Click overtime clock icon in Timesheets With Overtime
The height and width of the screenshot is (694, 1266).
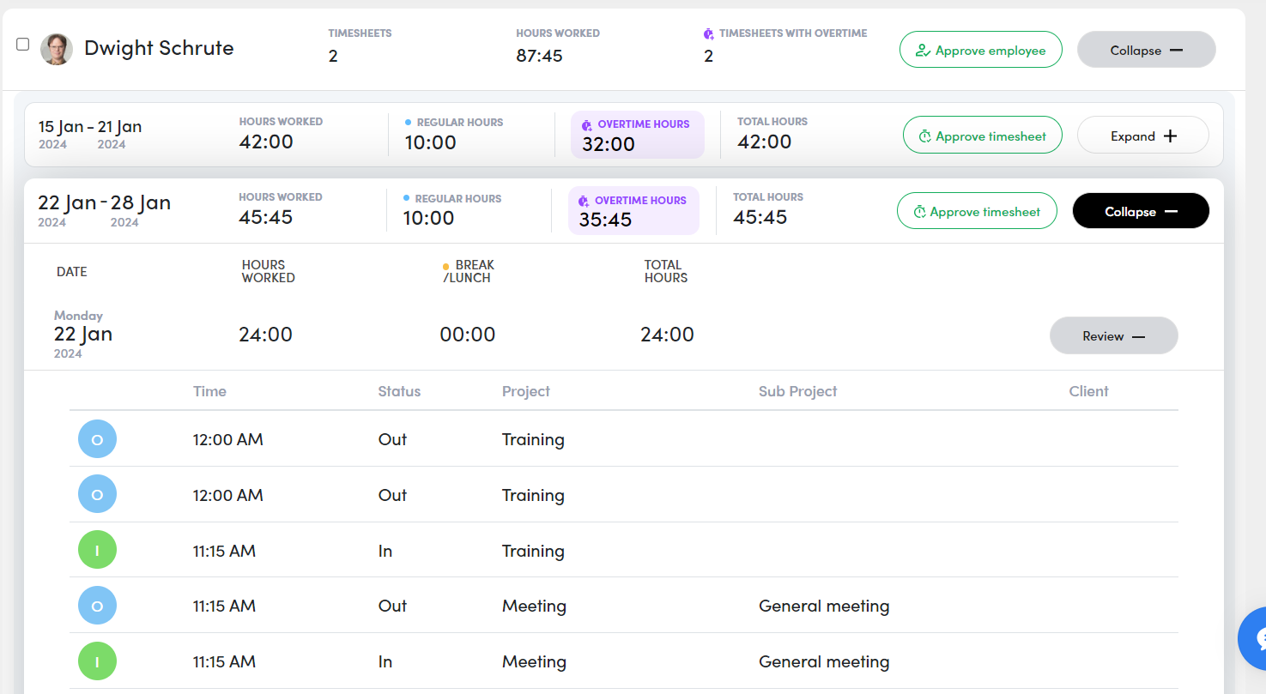tap(708, 33)
